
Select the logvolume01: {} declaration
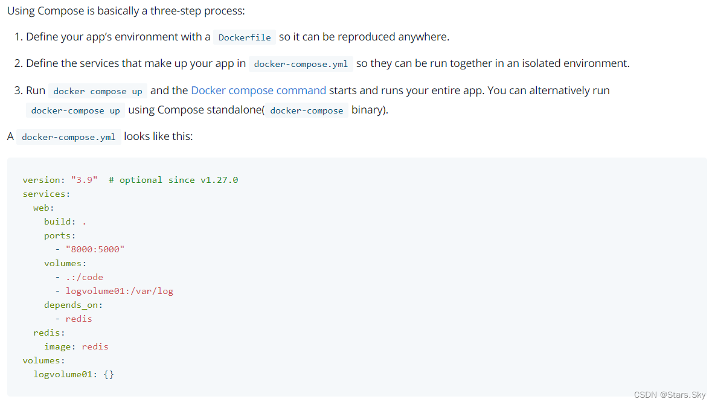74,374
